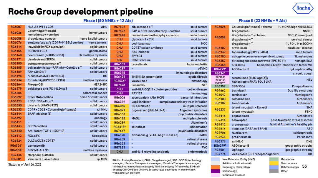Select 'vicasinabin (CB2 receptor agonist)' entry

(x=255, y=154)
